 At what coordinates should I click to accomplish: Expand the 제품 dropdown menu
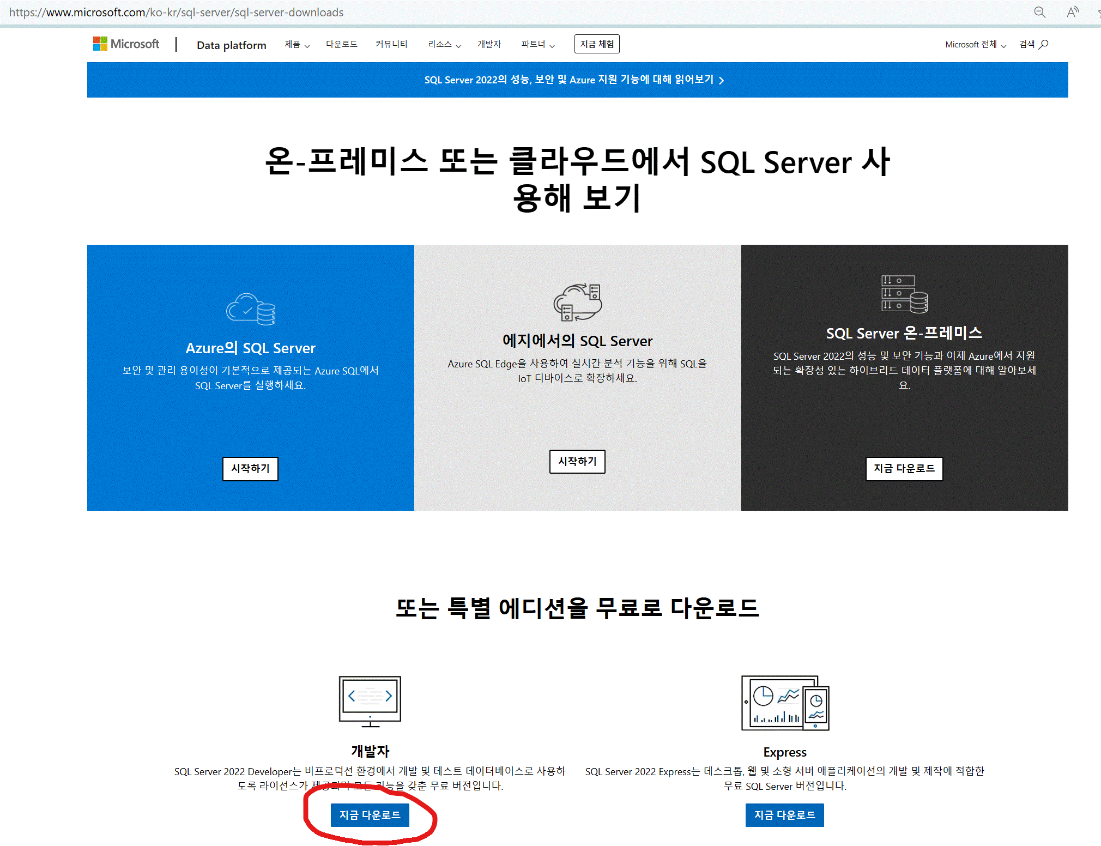coord(297,44)
